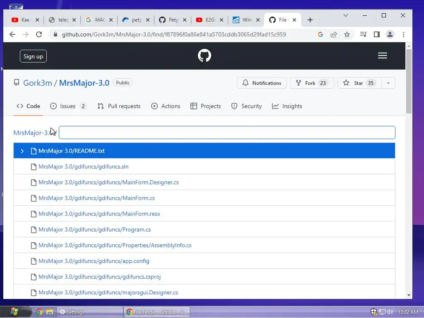The height and width of the screenshot is (318, 424).
Task: Open the Security tab
Action: click(x=246, y=106)
